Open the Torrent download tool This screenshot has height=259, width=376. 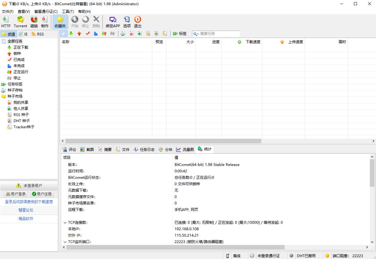[20, 22]
